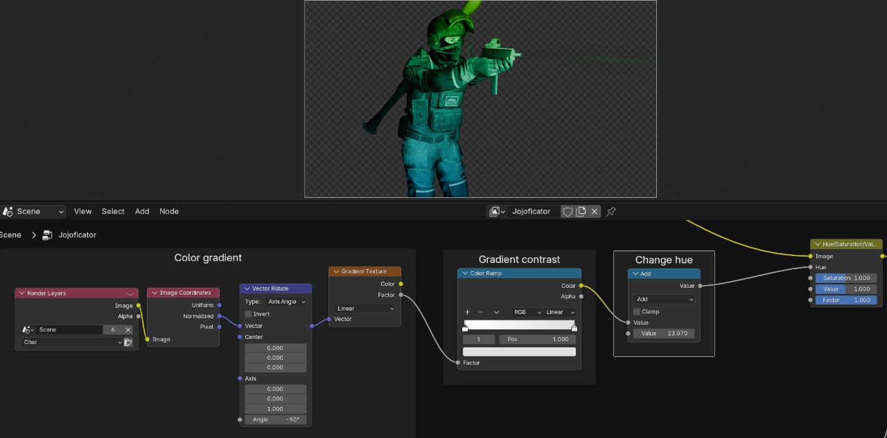Viewport: 887px width, 438px height.
Task: Collapse the Add math node
Action: point(635,274)
